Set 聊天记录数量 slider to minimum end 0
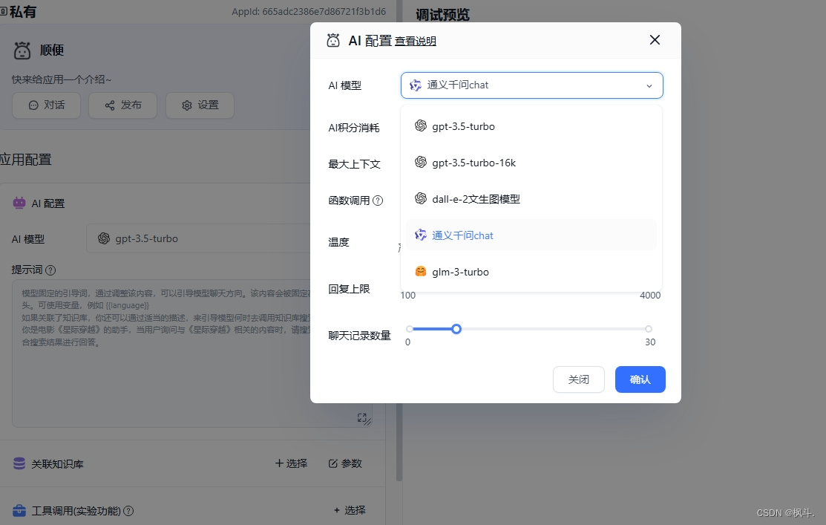Viewport: 826px width, 525px height. pos(410,329)
